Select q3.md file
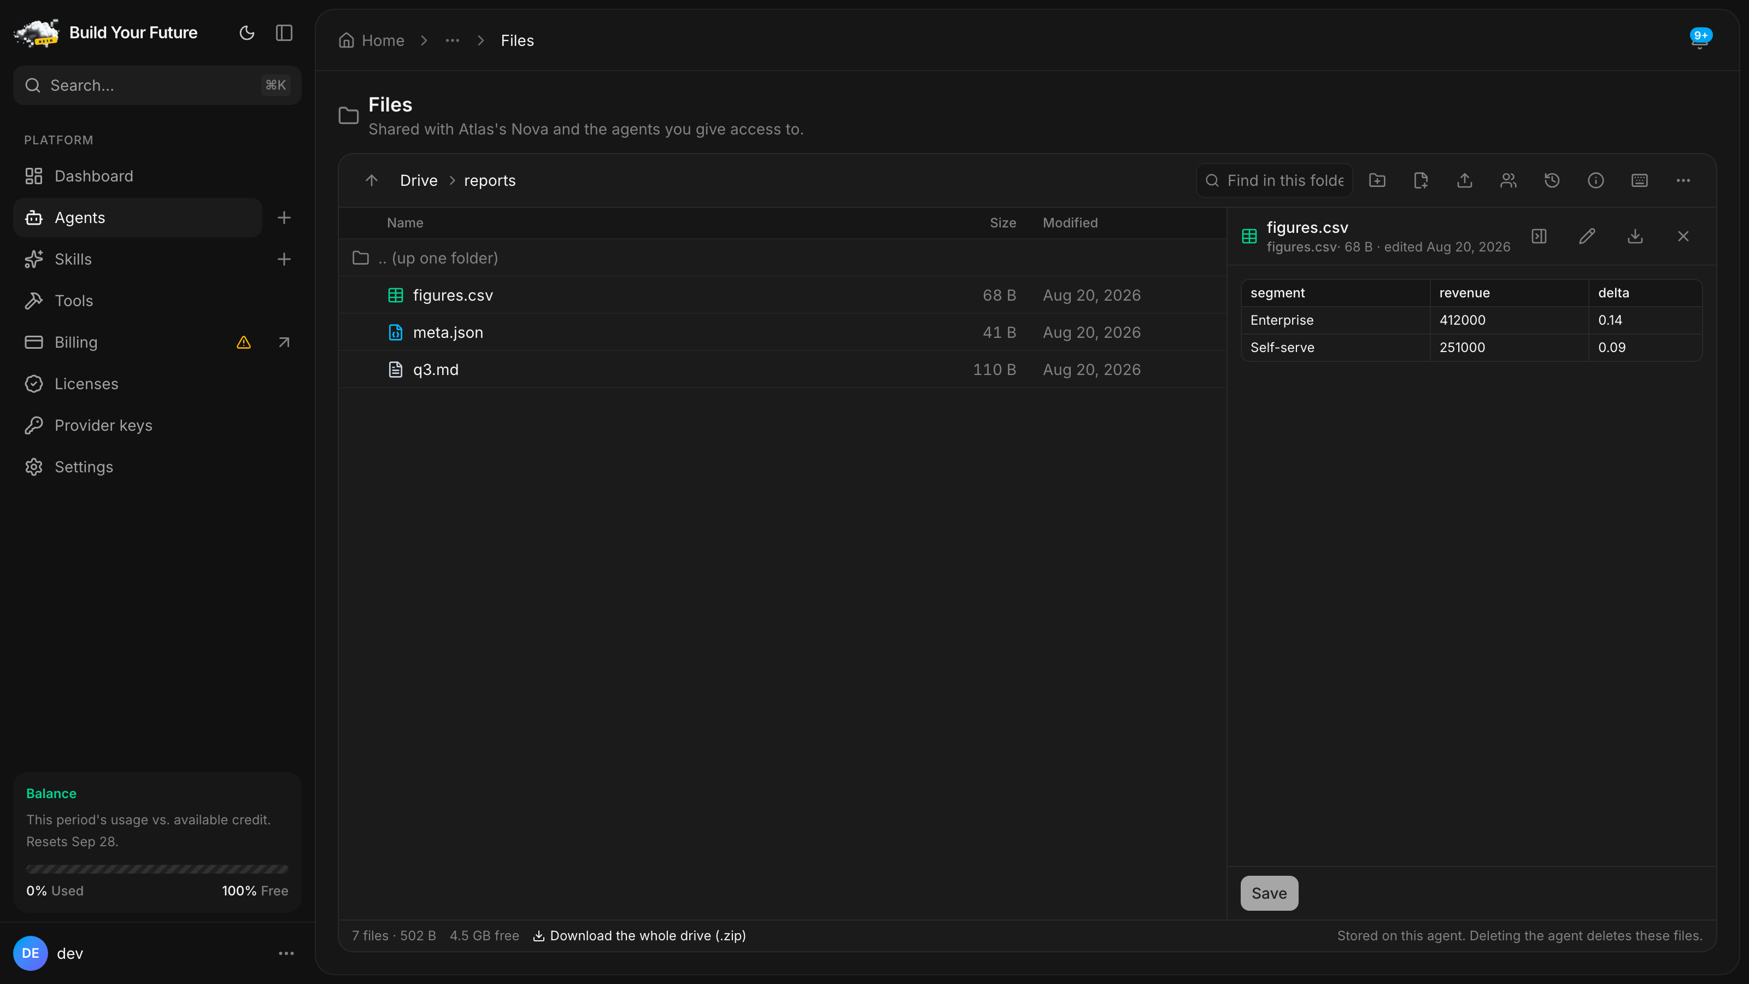Viewport: 1749px width, 984px height. click(782, 370)
